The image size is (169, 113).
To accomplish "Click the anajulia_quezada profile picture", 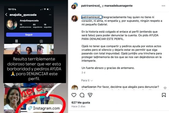I will pos(12,24).
